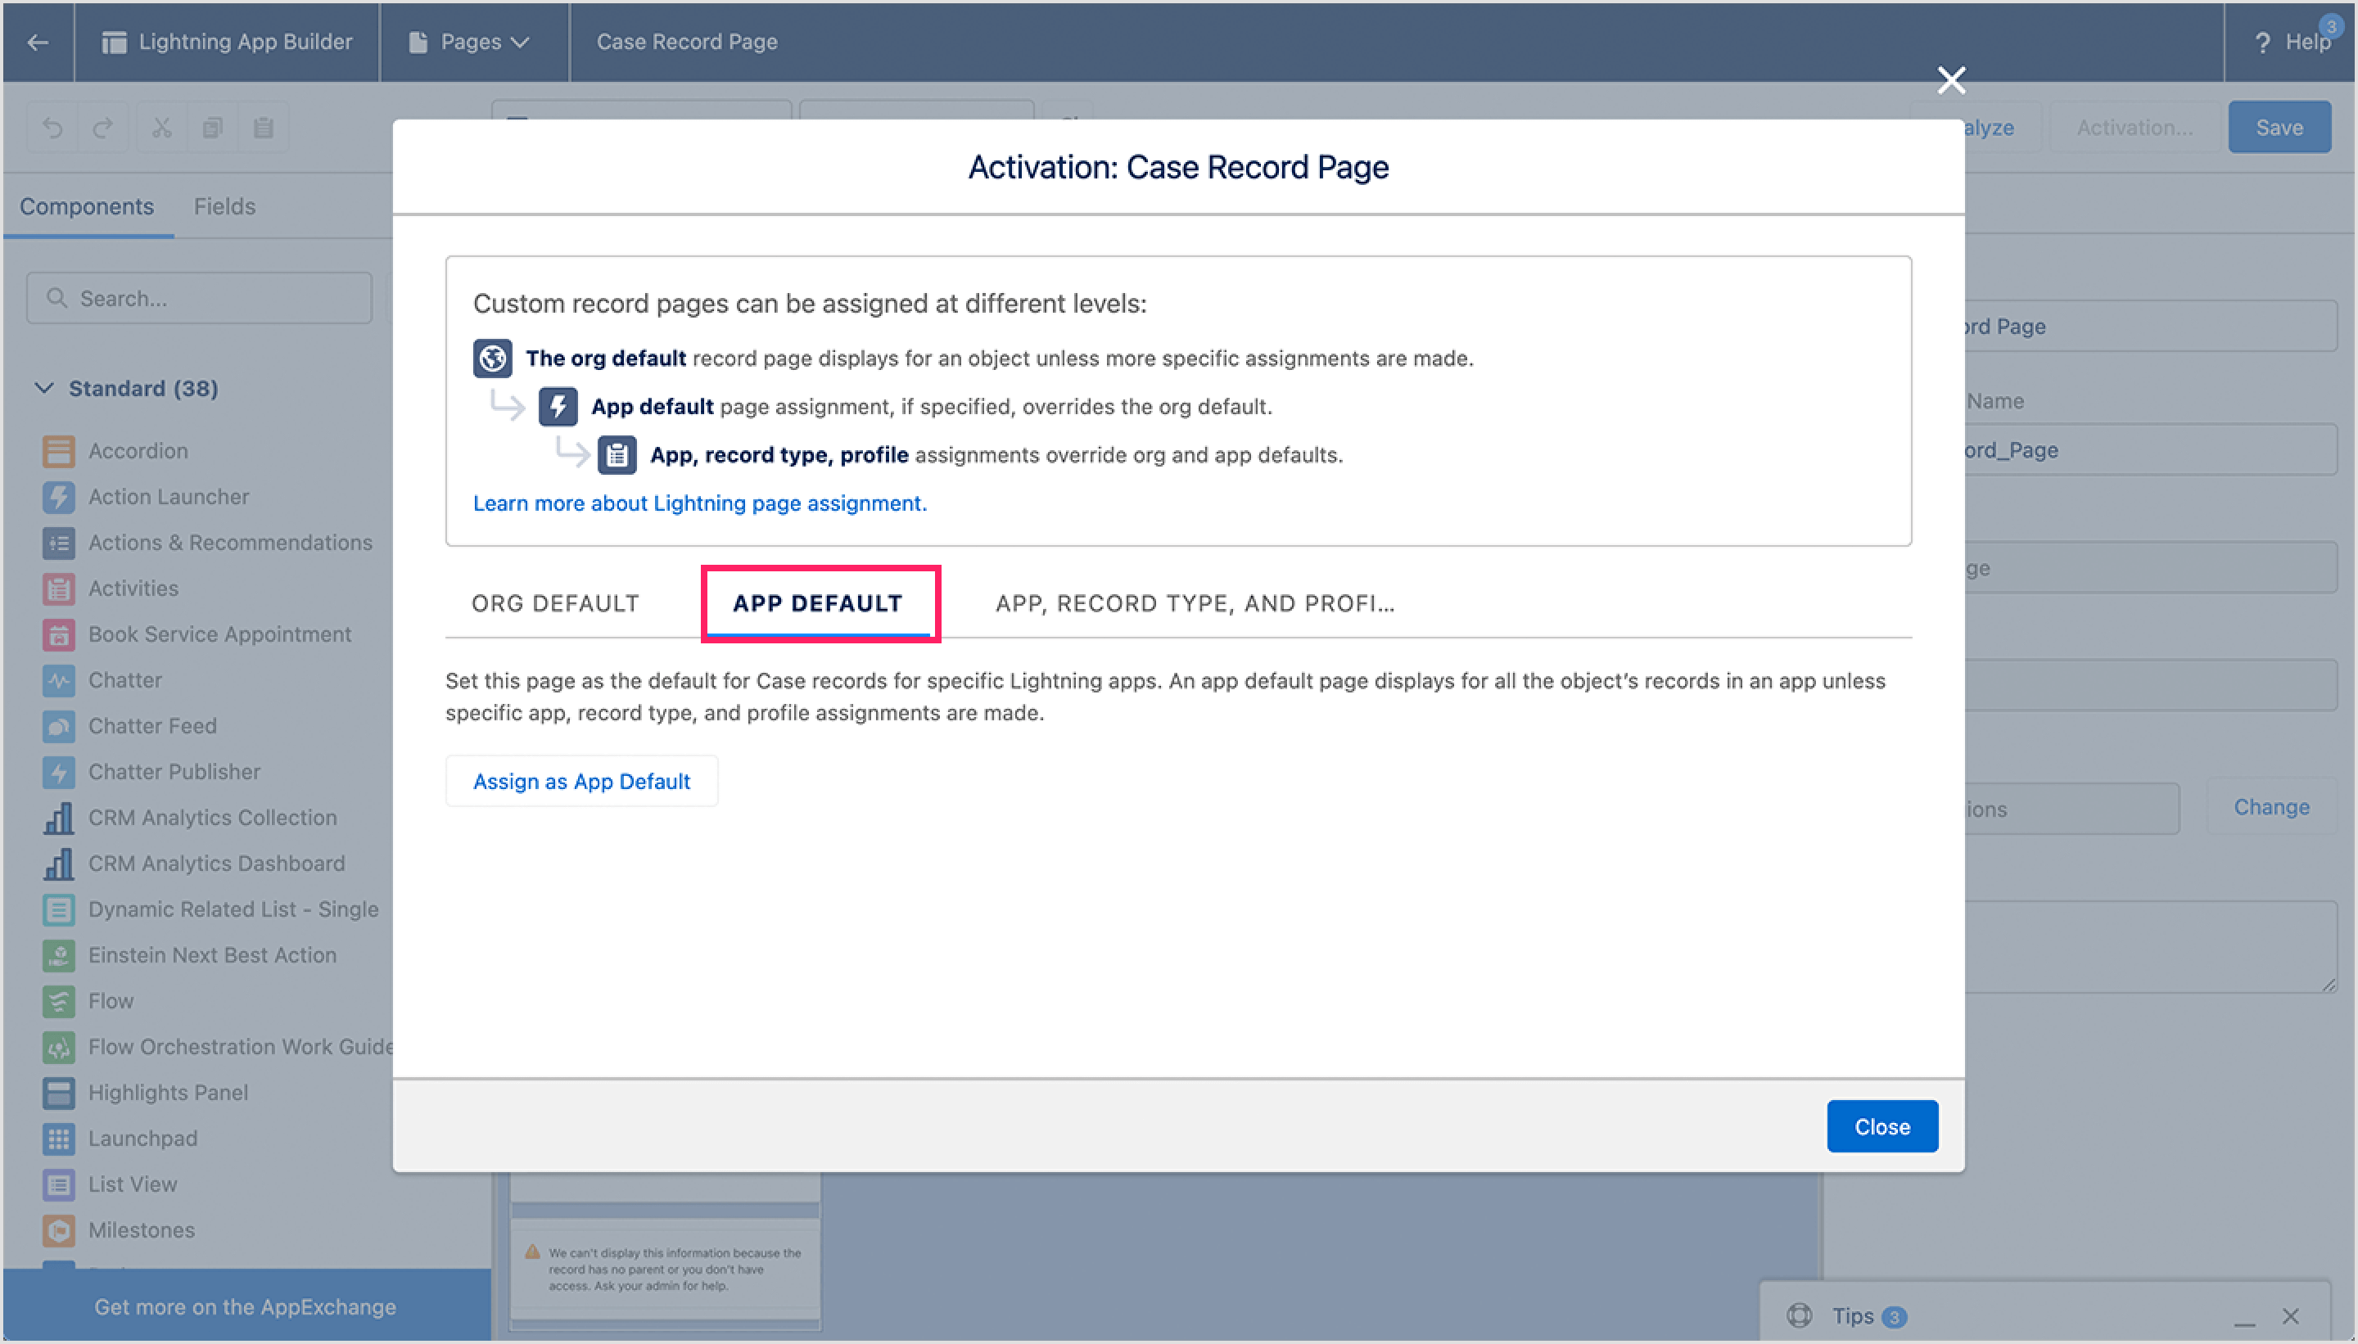Open the Lightning page assignment learn more link
2358x1344 pixels.
point(699,503)
